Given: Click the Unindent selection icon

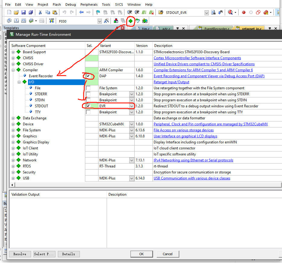Looking at the screenshot, I should [137, 12].
